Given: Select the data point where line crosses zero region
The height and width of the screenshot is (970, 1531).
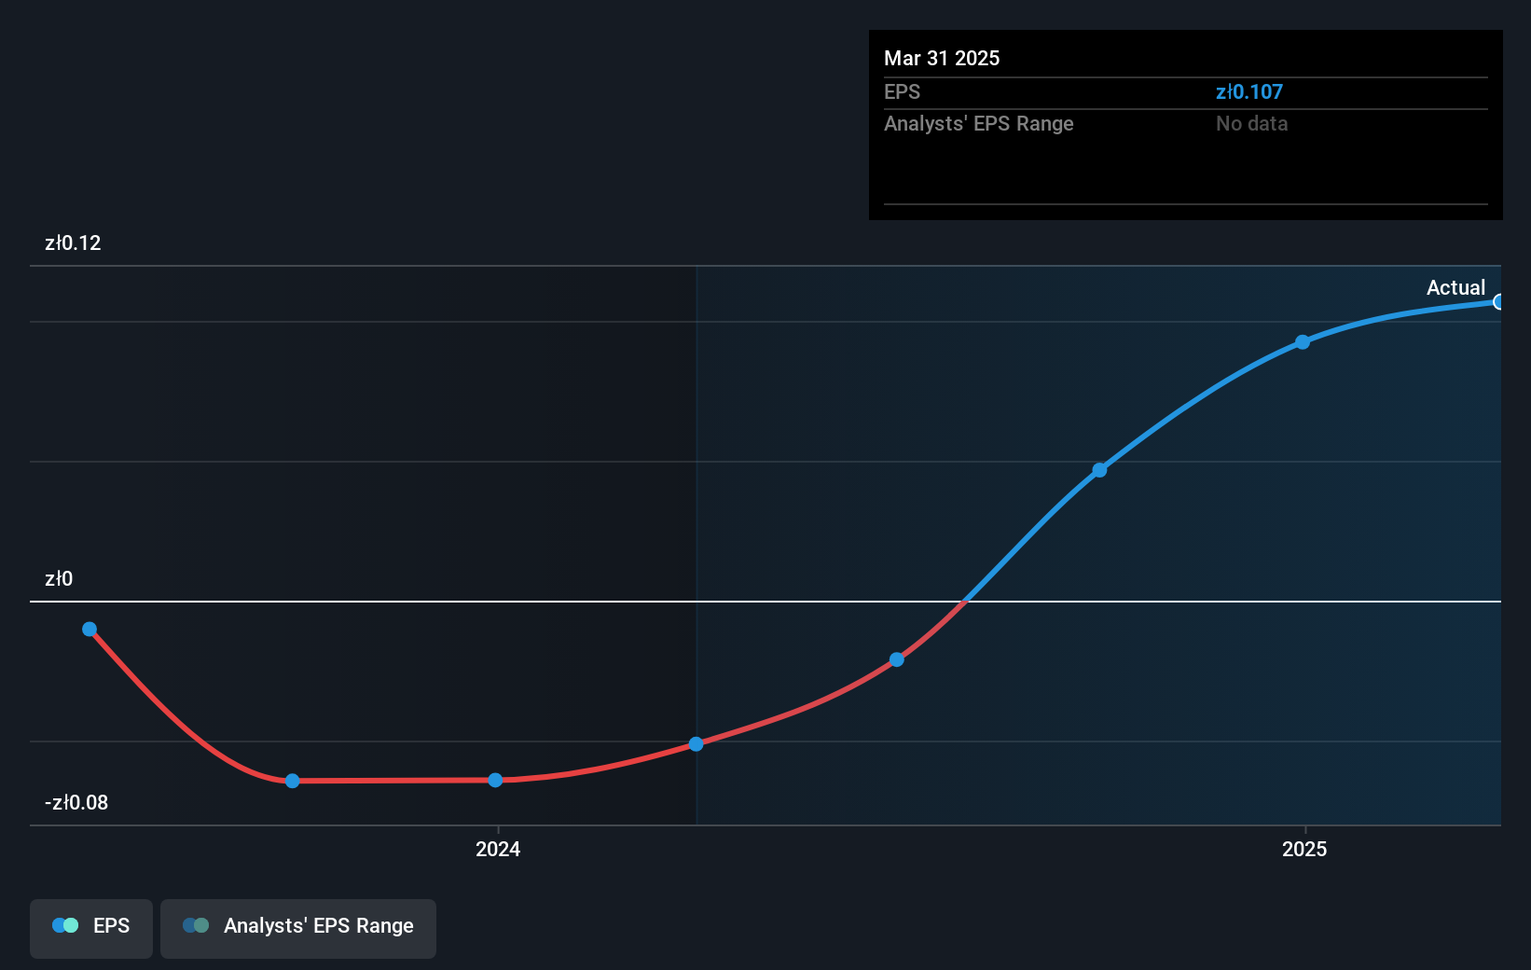Looking at the screenshot, I should coord(897,659).
